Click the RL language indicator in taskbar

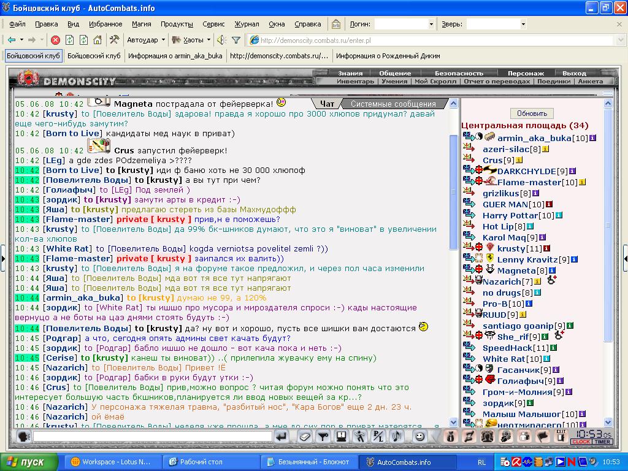tap(482, 462)
